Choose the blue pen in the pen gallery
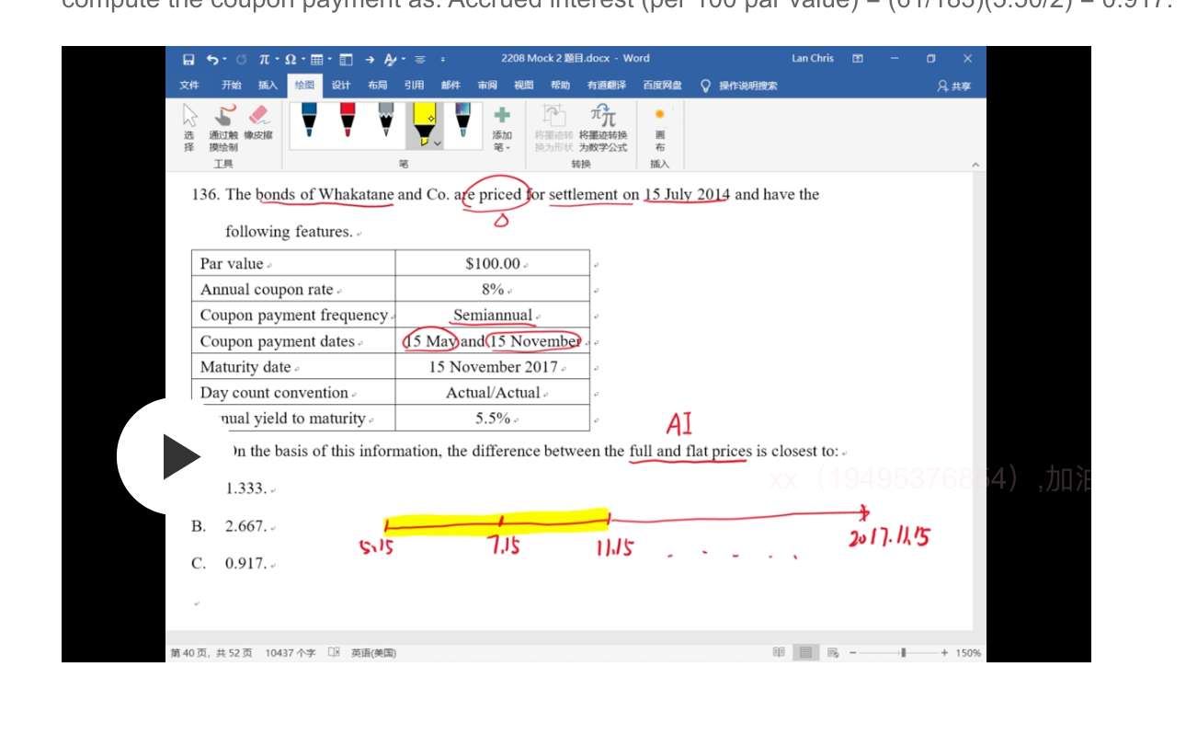The image size is (1186, 747). [x=310, y=121]
